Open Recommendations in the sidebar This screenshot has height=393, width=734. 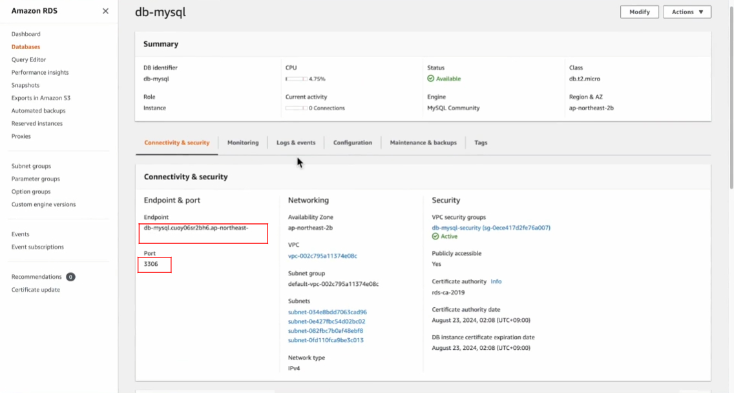click(37, 277)
